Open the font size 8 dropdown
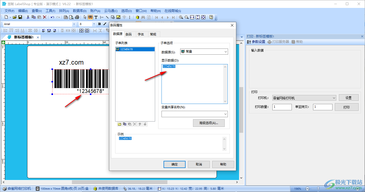365x192 pixels. pyautogui.click(x=94, y=24)
